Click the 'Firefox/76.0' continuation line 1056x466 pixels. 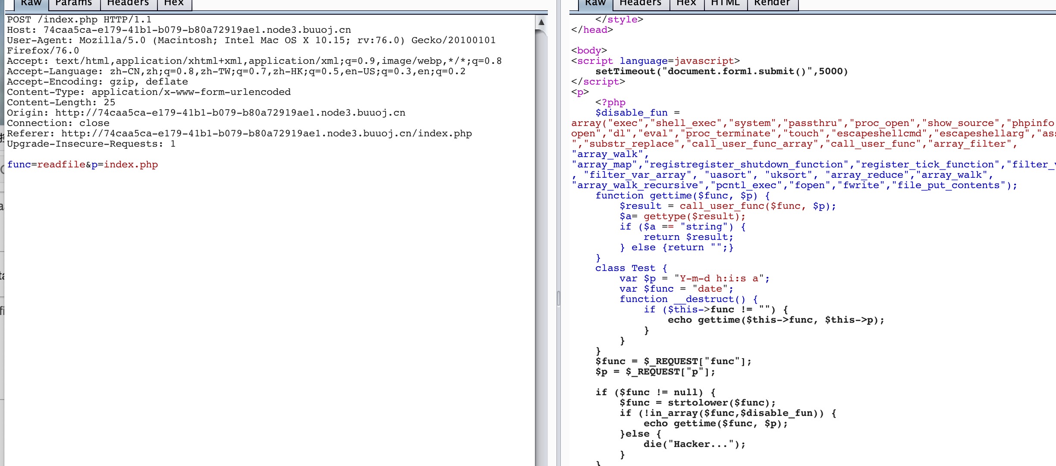pos(43,51)
